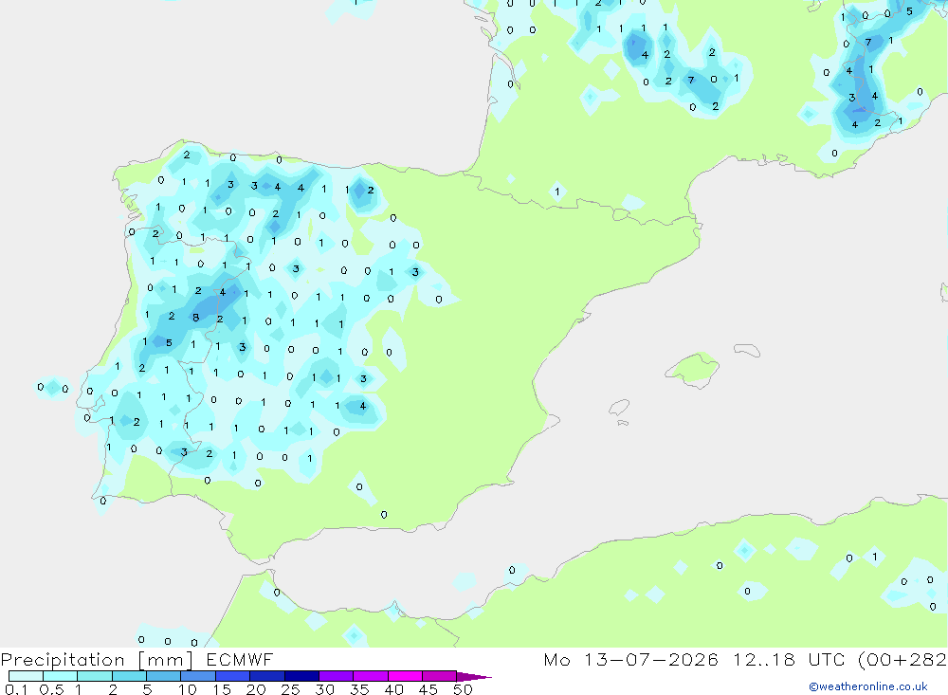
Task: Click the Ibiza island outline
Action: pyautogui.click(x=619, y=408)
